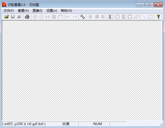Open help with the question mark icon
This screenshot has height=128, width=165.
click(x=158, y=17)
